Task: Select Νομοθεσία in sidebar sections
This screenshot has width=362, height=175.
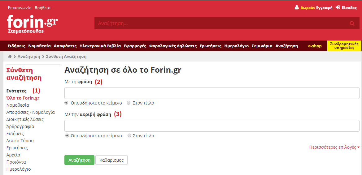Action: (18, 105)
